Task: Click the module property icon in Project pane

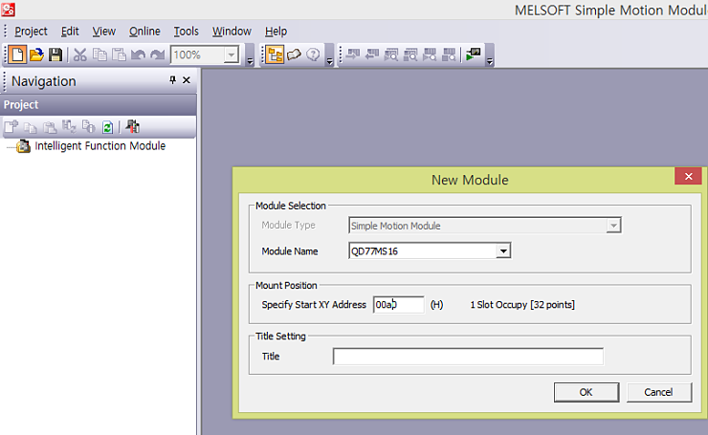Action: click(88, 127)
